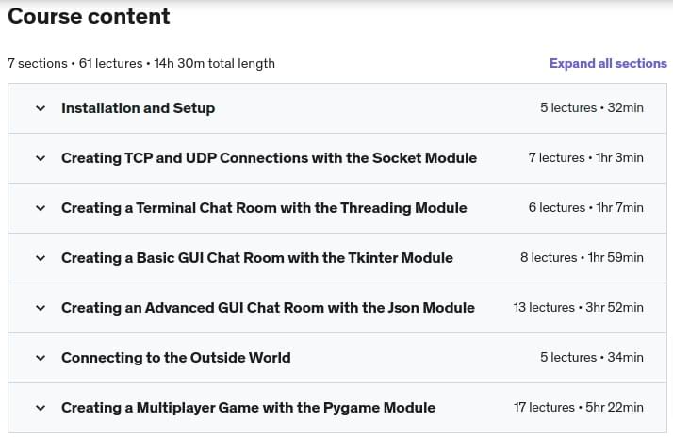Expand chevron for Advanced GUI Chat Room section

pyautogui.click(x=40, y=308)
